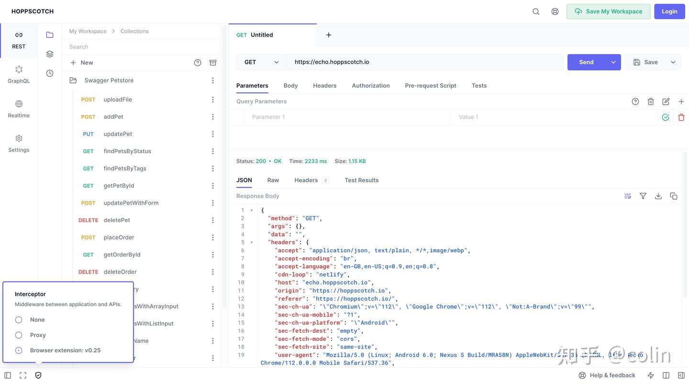Click the Save My Workspace button
Screen dimensions: 689x383
tap(608, 11)
